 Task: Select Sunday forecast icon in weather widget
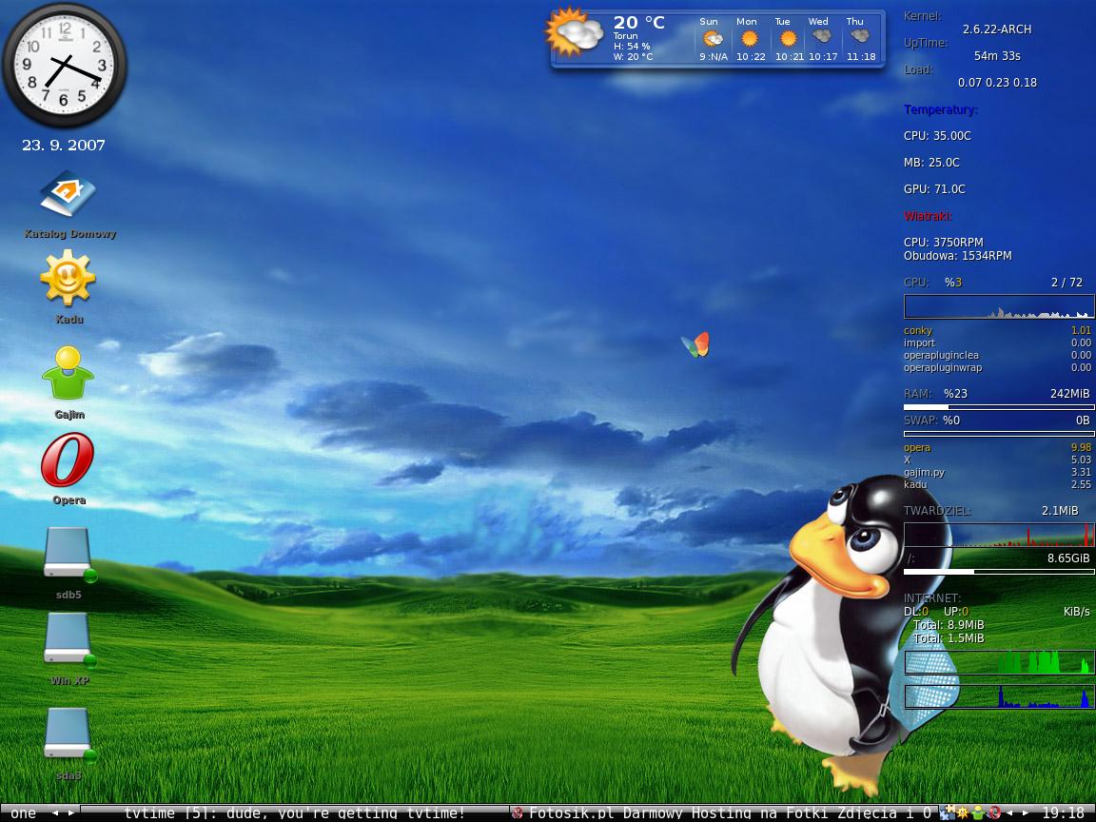pyautogui.click(x=712, y=38)
